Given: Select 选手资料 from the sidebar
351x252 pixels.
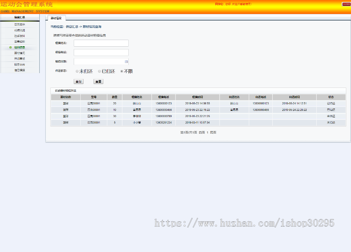Looking at the screenshot, I should pyautogui.click(x=20, y=36).
